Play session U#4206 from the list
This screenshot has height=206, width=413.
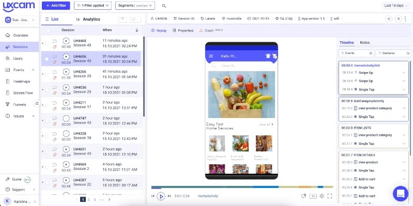[x=66, y=72]
